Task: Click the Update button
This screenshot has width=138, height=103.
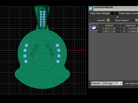Action: click(101, 20)
